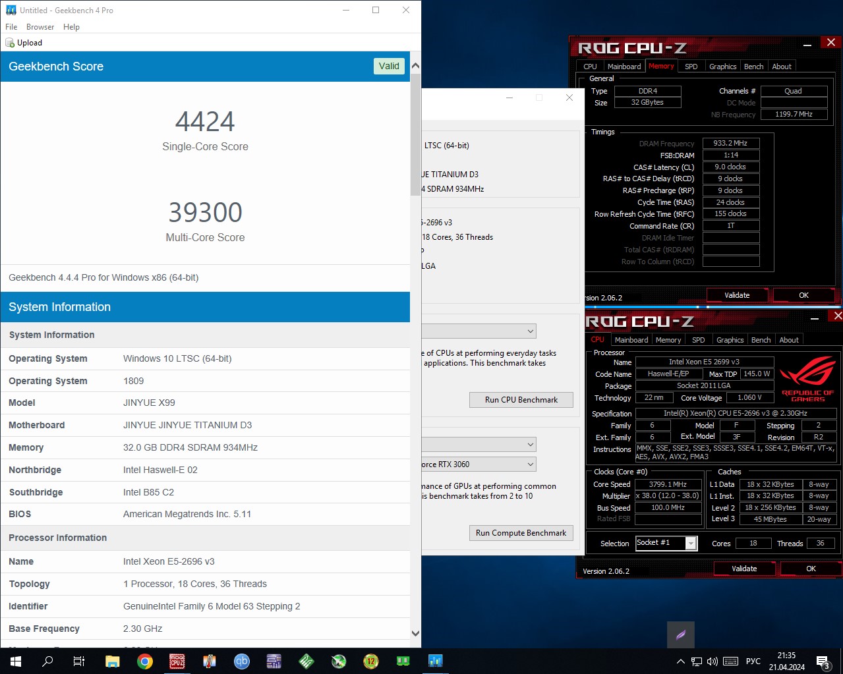Run CPU Benchmark in background Geekbench window
This screenshot has width=843, height=674.
[521, 400]
